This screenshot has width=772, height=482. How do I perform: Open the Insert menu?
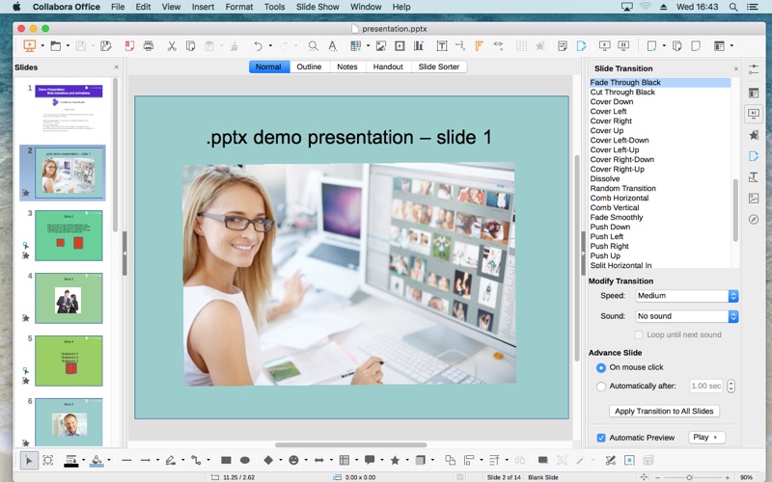point(203,7)
